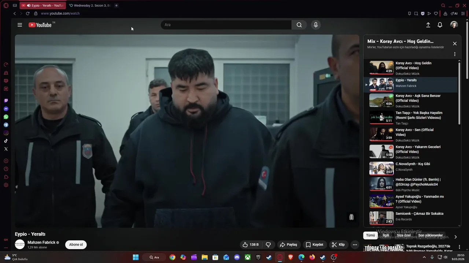Open the Windows Start menu

[x=136, y=257]
